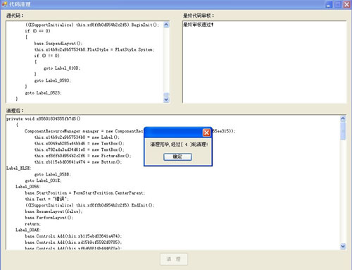The height and width of the screenshot is (270, 352).
Task: Close the 代码清理 window
Action: pos(347,4)
